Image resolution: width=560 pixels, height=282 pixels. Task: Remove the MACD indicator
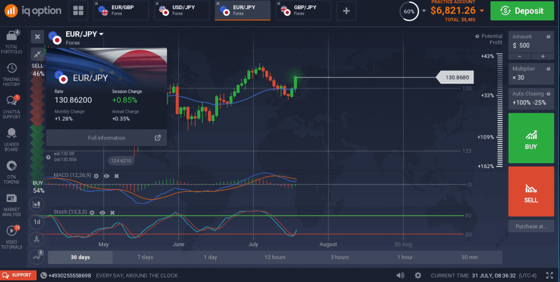tap(116, 176)
